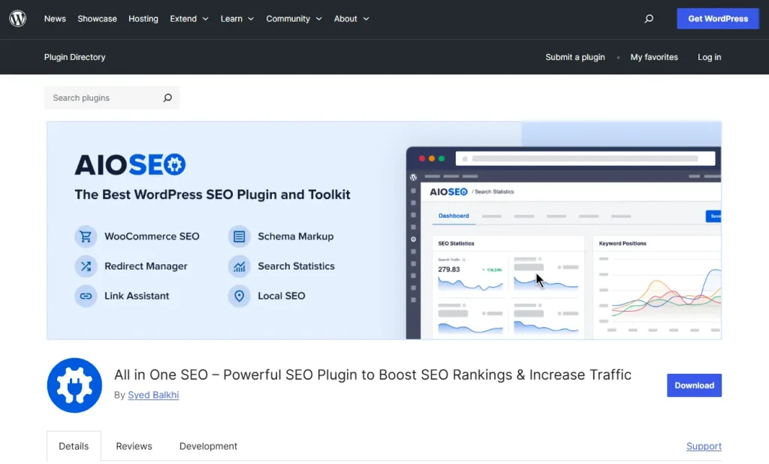Image resolution: width=769 pixels, height=464 pixels.
Task: Open the Development tab
Action: pyautogui.click(x=208, y=446)
